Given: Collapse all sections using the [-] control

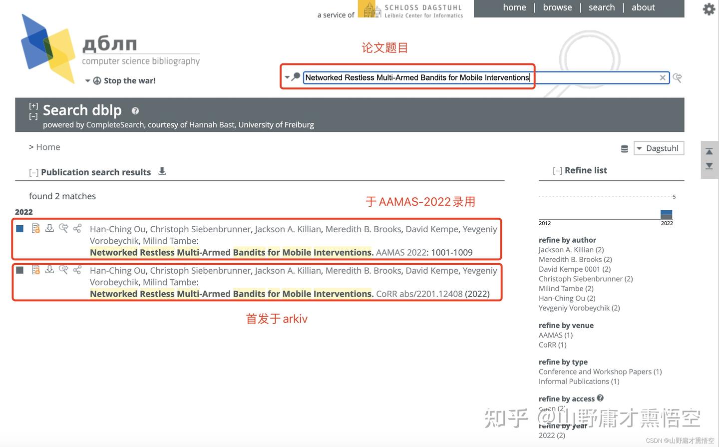Looking at the screenshot, I should pos(33,115).
